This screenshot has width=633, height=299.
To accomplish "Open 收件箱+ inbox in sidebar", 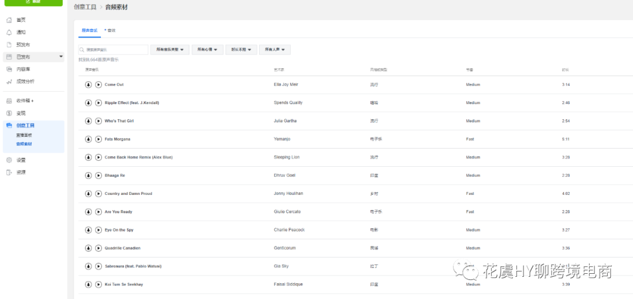I will [x=25, y=101].
